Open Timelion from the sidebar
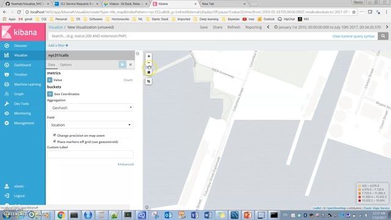This screenshot has width=391, height=220. click(x=20, y=75)
